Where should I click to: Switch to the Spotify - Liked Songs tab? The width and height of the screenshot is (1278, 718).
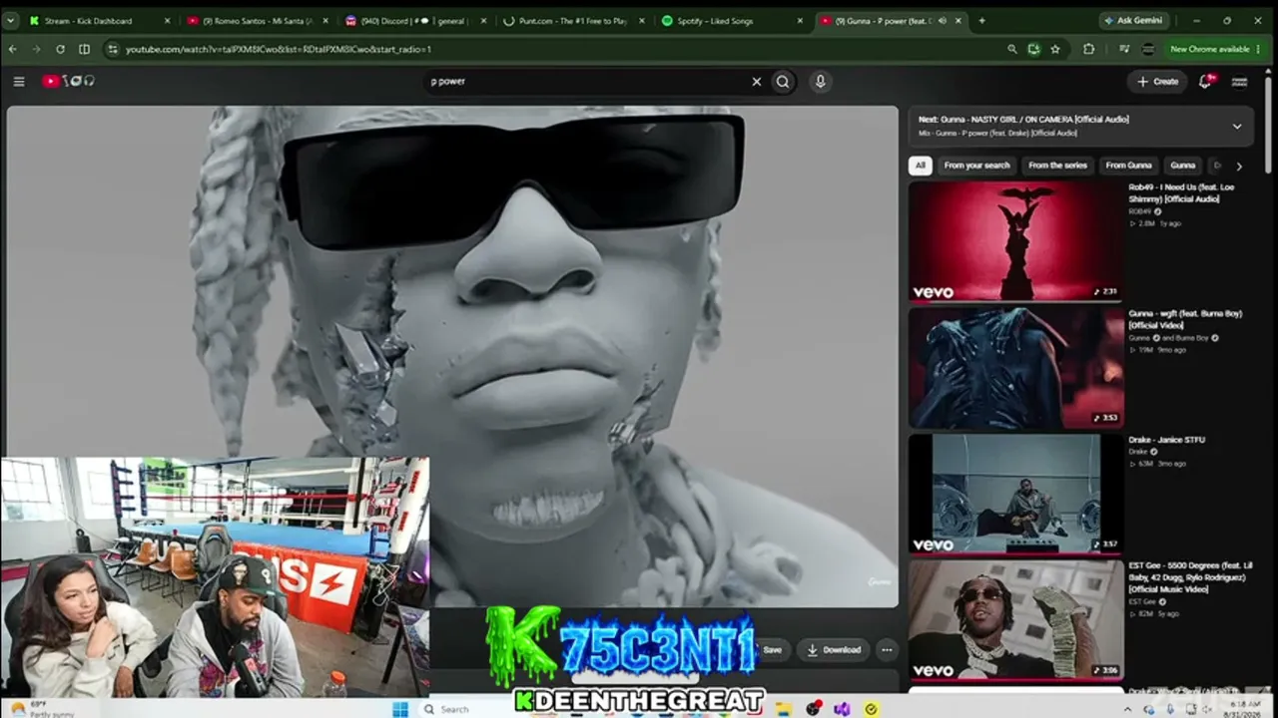(733, 20)
